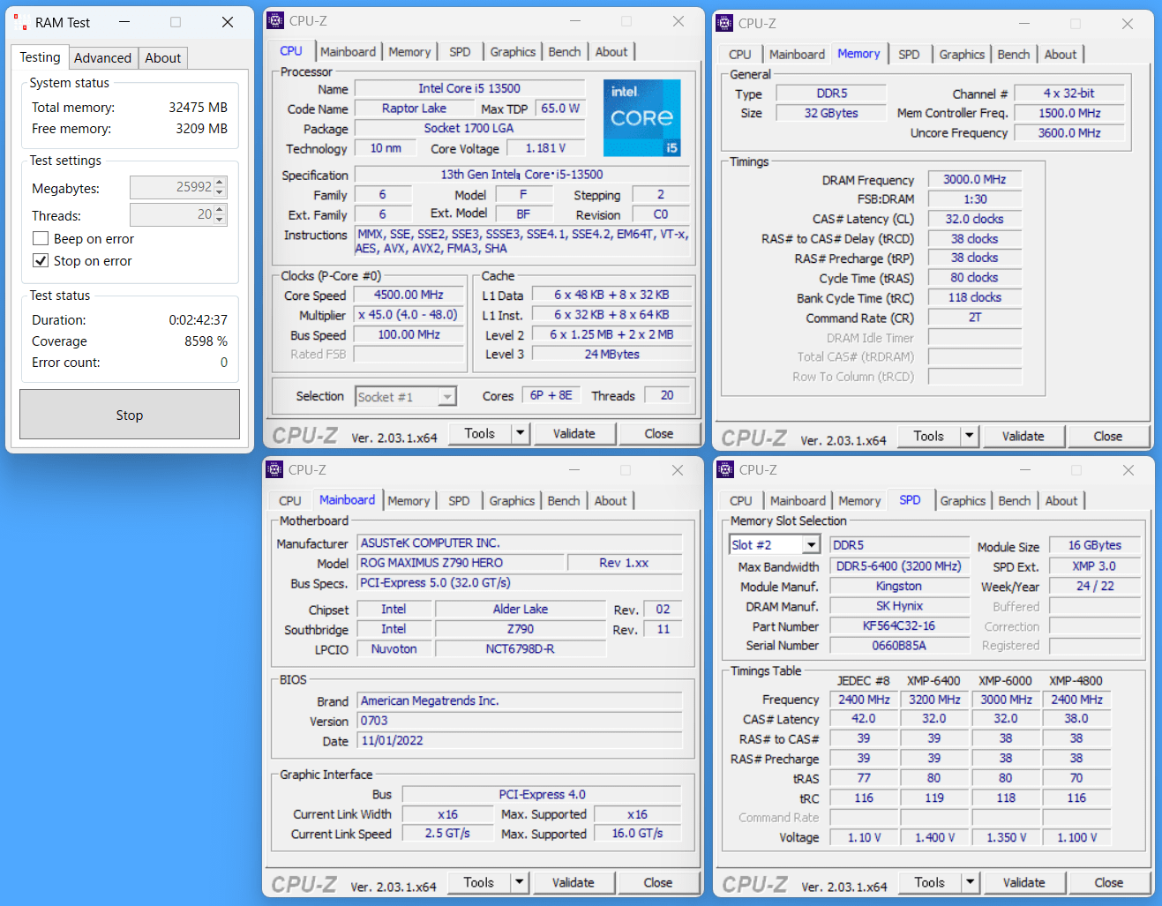Image resolution: width=1162 pixels, height=906 pixels.
Task: Click Close in the Memory tab window
Action: 1107,436
